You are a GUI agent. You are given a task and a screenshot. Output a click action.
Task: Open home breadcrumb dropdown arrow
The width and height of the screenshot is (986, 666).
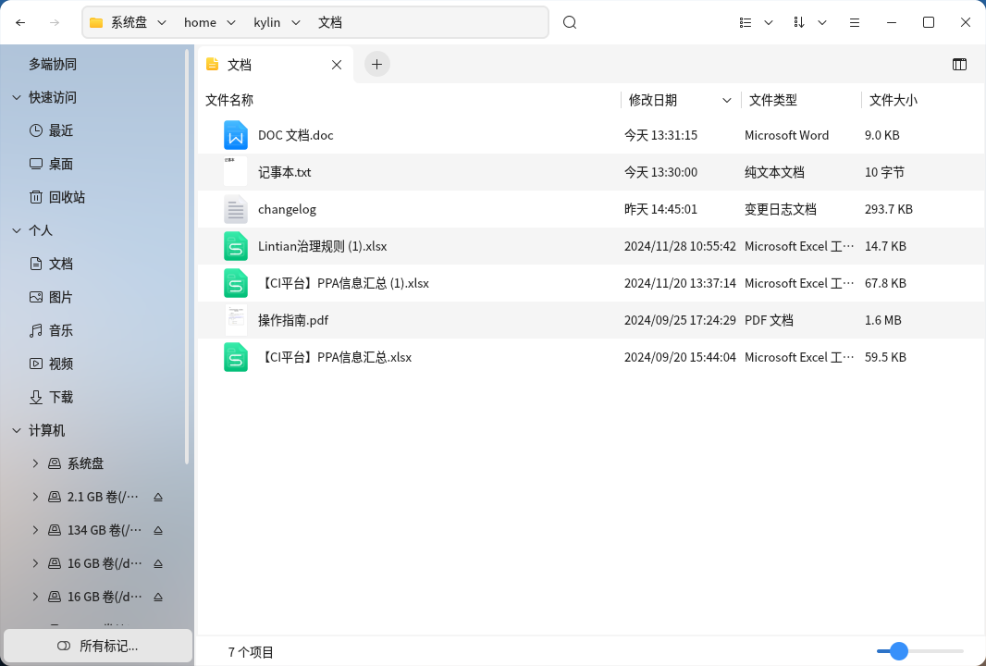point(231,22)
